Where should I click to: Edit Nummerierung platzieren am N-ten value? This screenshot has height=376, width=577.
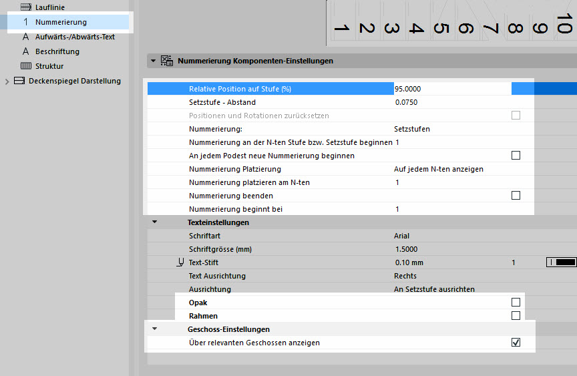click(x=397, y=182)
